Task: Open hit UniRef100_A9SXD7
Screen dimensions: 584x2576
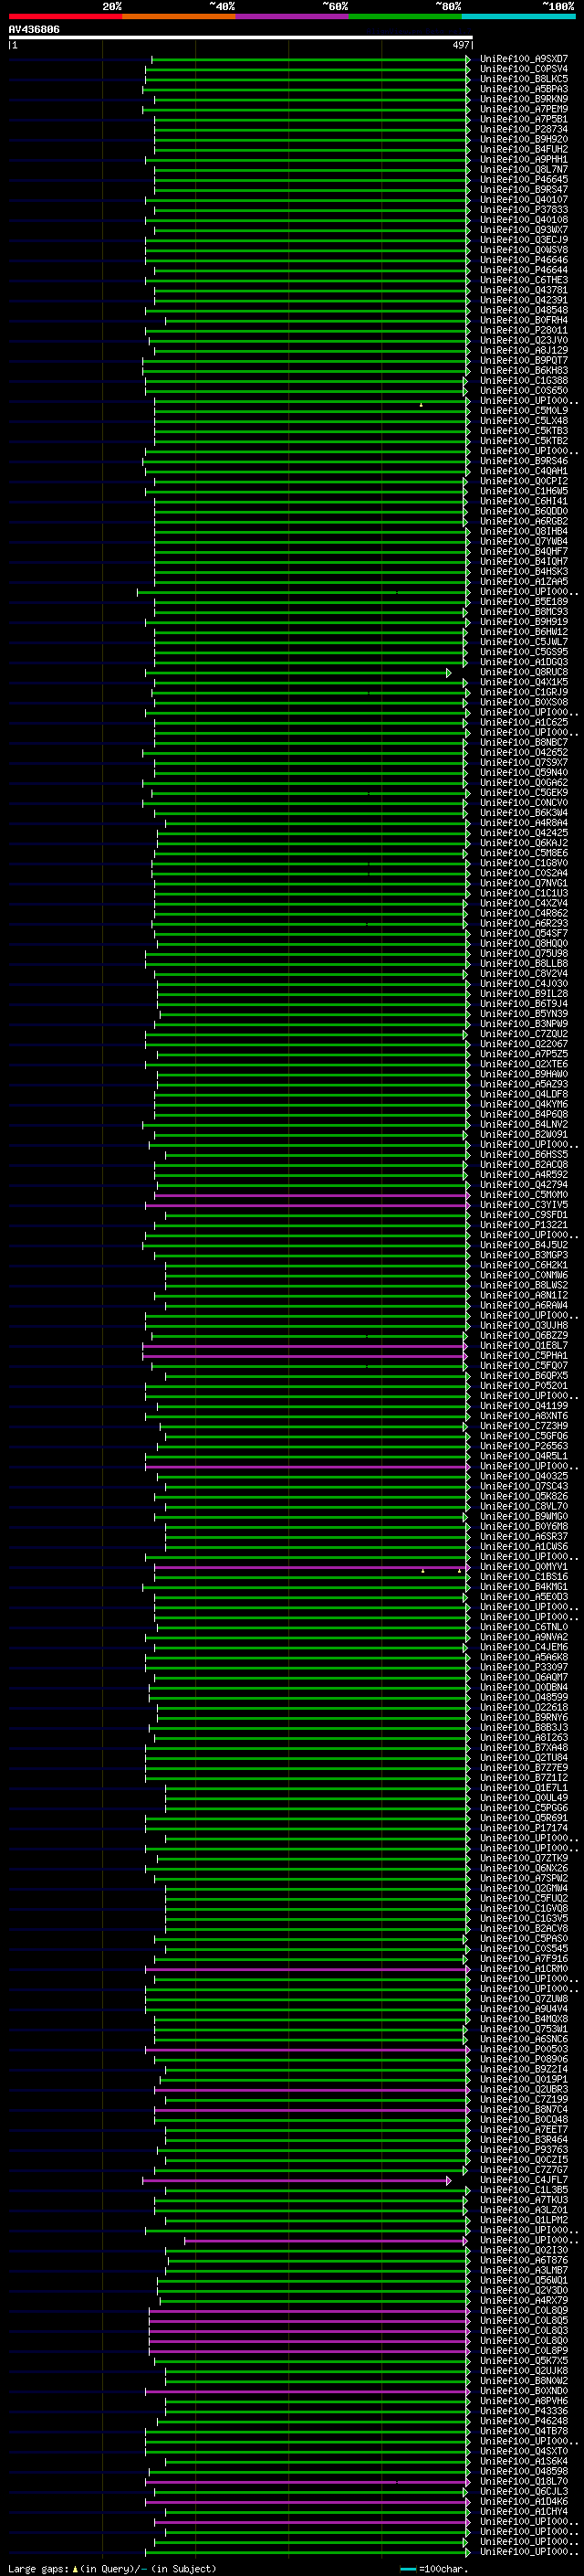Action: point(524,59)
